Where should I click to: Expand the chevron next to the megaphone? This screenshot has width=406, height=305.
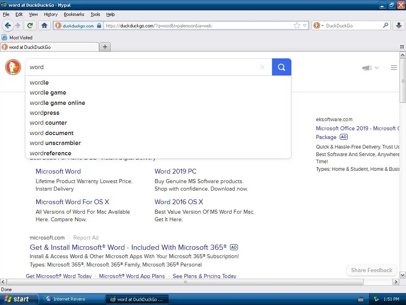[377, 68]
